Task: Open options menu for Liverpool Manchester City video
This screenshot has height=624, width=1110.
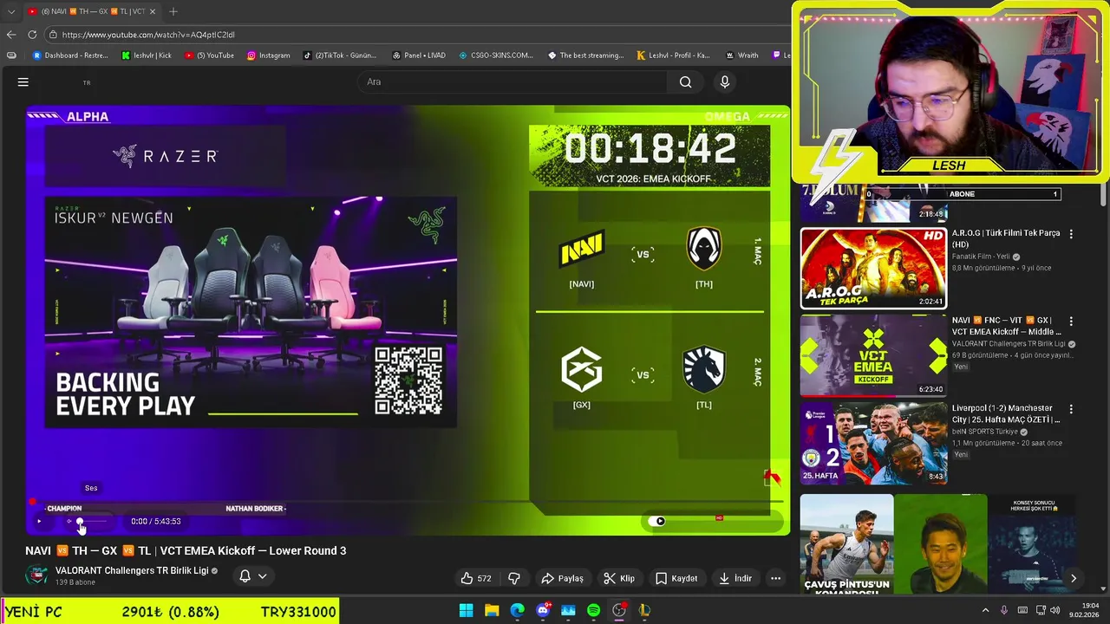Action: pos(1071,408)
